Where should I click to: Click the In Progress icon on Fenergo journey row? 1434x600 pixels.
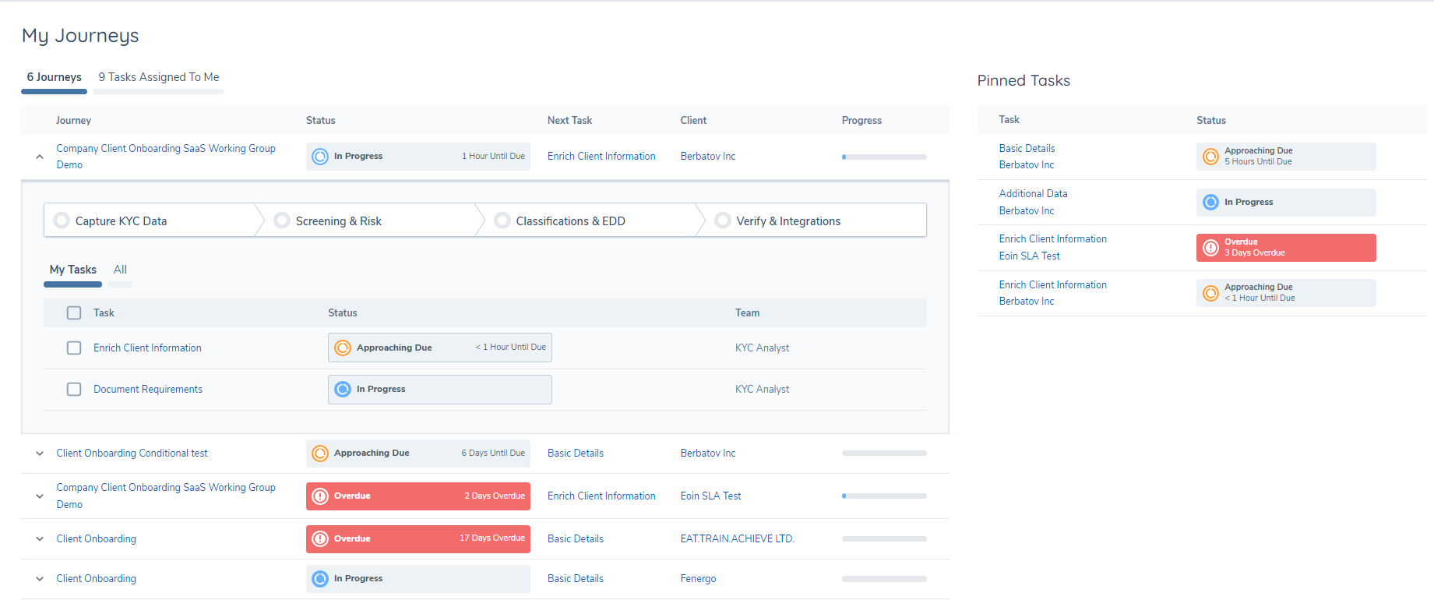tap(320, 578)
